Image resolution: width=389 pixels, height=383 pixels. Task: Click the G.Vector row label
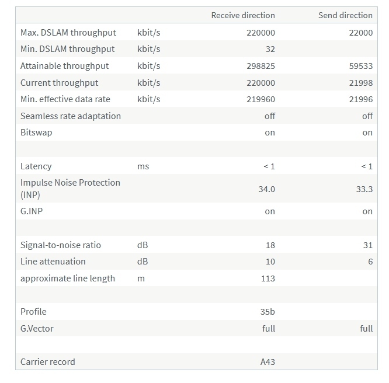37,329
